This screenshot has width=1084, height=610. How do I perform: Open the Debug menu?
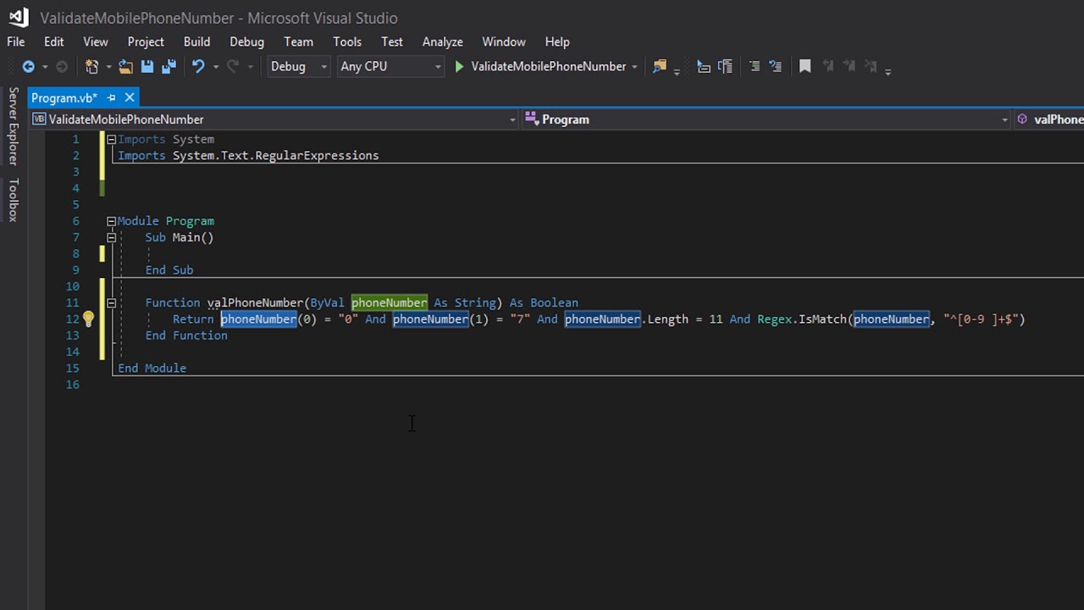click(246, 42)
